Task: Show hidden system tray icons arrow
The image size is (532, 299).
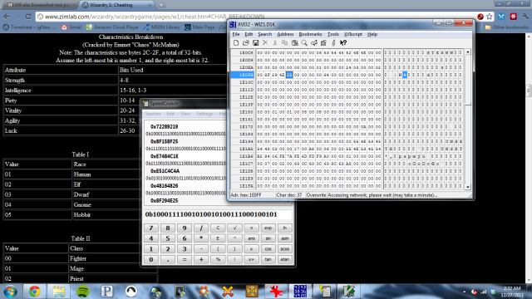Action: coord(464,292)
